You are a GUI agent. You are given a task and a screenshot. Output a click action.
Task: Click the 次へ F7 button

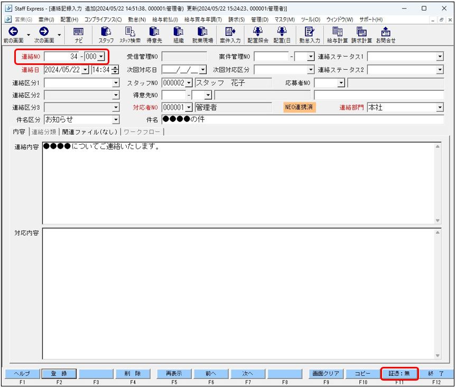click(x=247, y=373)
